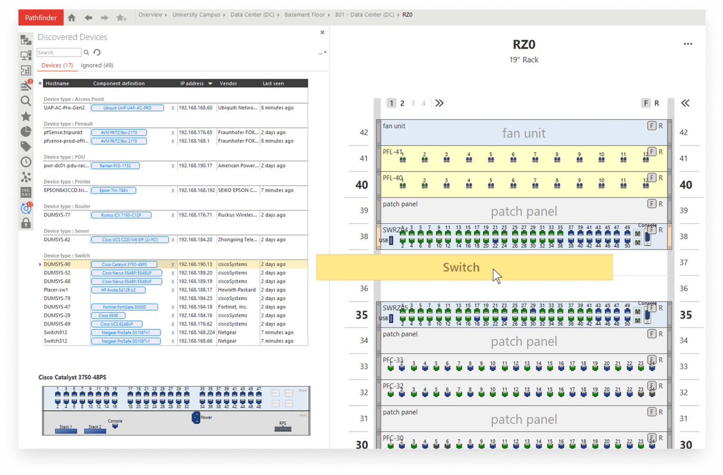The image size is (723, 475).
Task: Click the device Search field
Action: [59, 52]
